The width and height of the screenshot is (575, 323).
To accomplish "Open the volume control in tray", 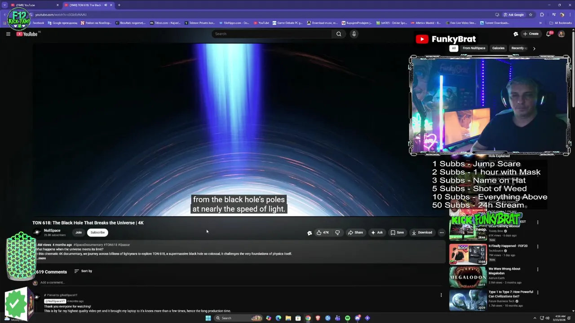I will pyautogui.click(x=547, y=318).
